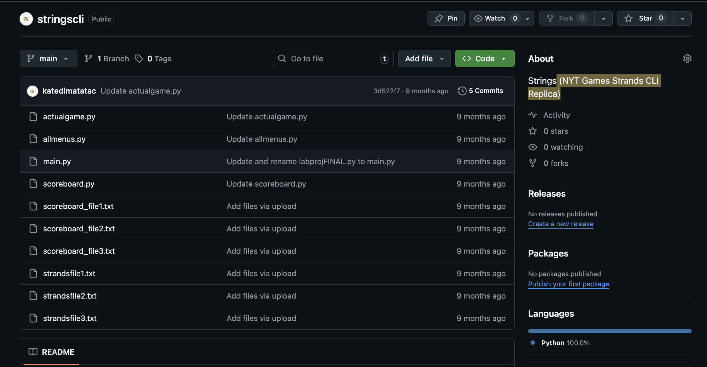
Task: Click the star icon beside 0 stars
Action: click(x=533, y=131)
